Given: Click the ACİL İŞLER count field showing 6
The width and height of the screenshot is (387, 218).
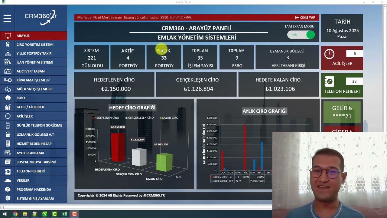Looking at the screenshot, I should click(x=354, y=54).
